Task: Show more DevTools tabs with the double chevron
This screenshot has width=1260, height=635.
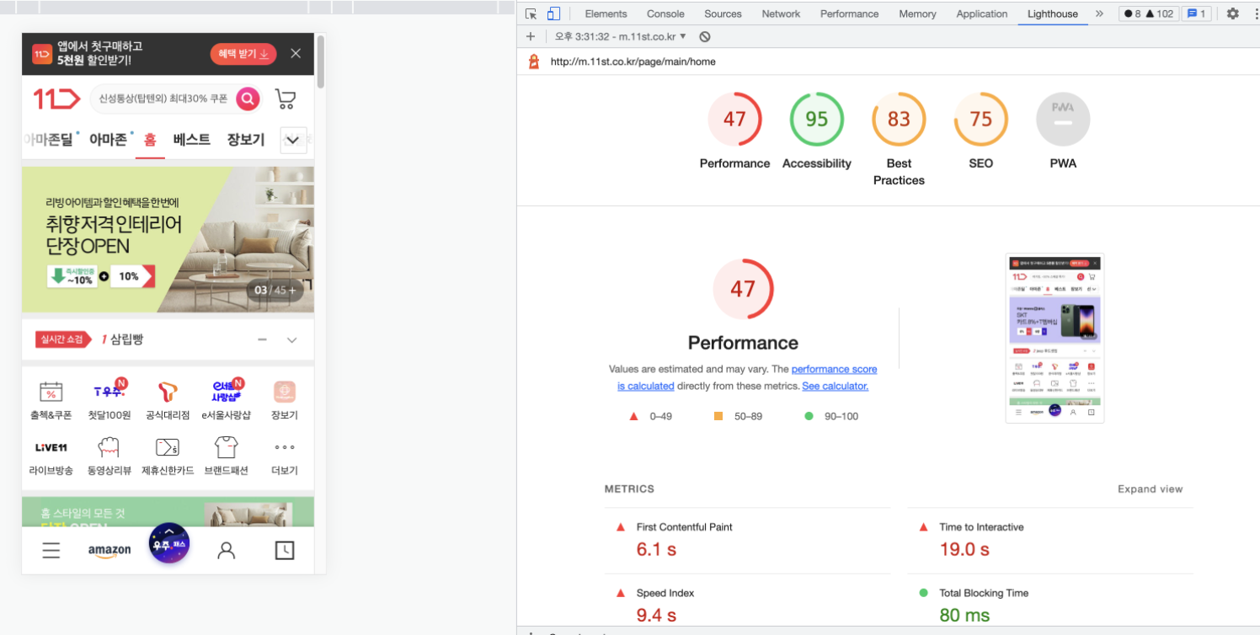Action: [x=1099, y=13]
